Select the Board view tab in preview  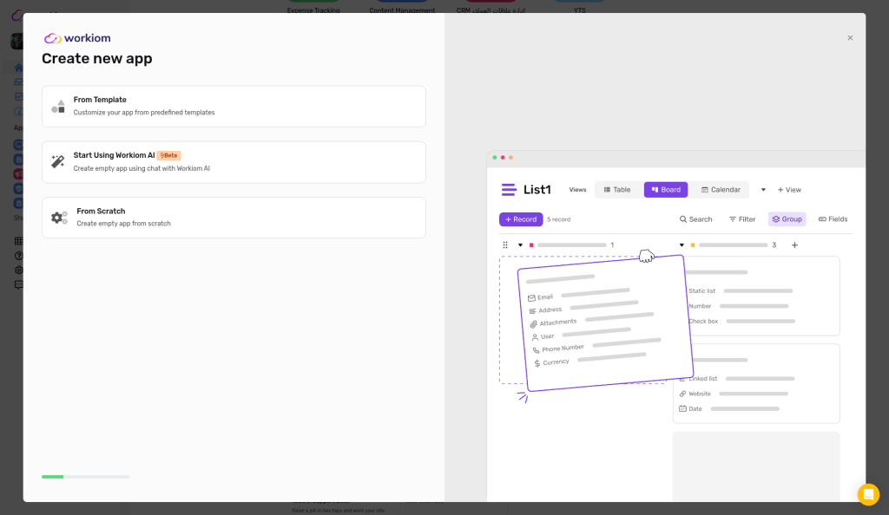pos(666,190)
